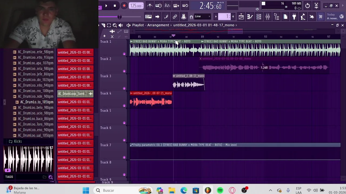Open project info page icon
Viewport: 346px width, 194px height.
[x=285, y=17]
